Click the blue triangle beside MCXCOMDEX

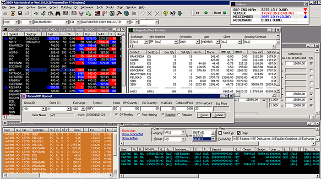click(305, 16)
